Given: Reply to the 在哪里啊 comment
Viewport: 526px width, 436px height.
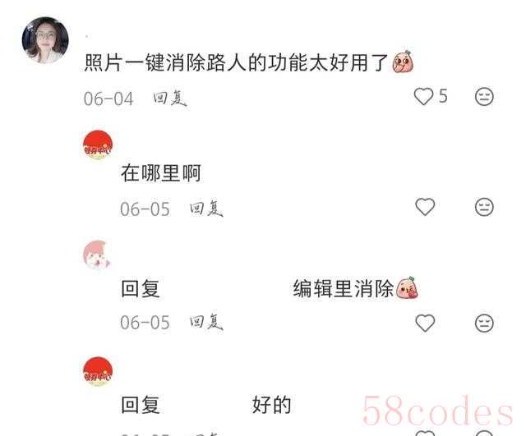Looking at the screenshot, I should coord(206,209).
